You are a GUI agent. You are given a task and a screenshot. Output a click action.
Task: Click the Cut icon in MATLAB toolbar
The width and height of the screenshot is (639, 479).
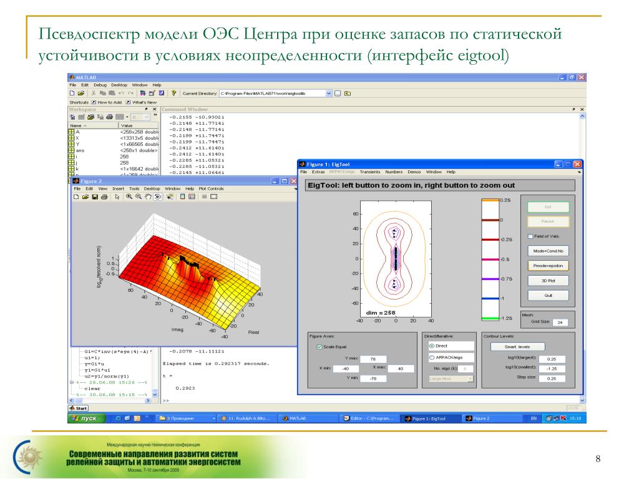(x=94, y=94)
